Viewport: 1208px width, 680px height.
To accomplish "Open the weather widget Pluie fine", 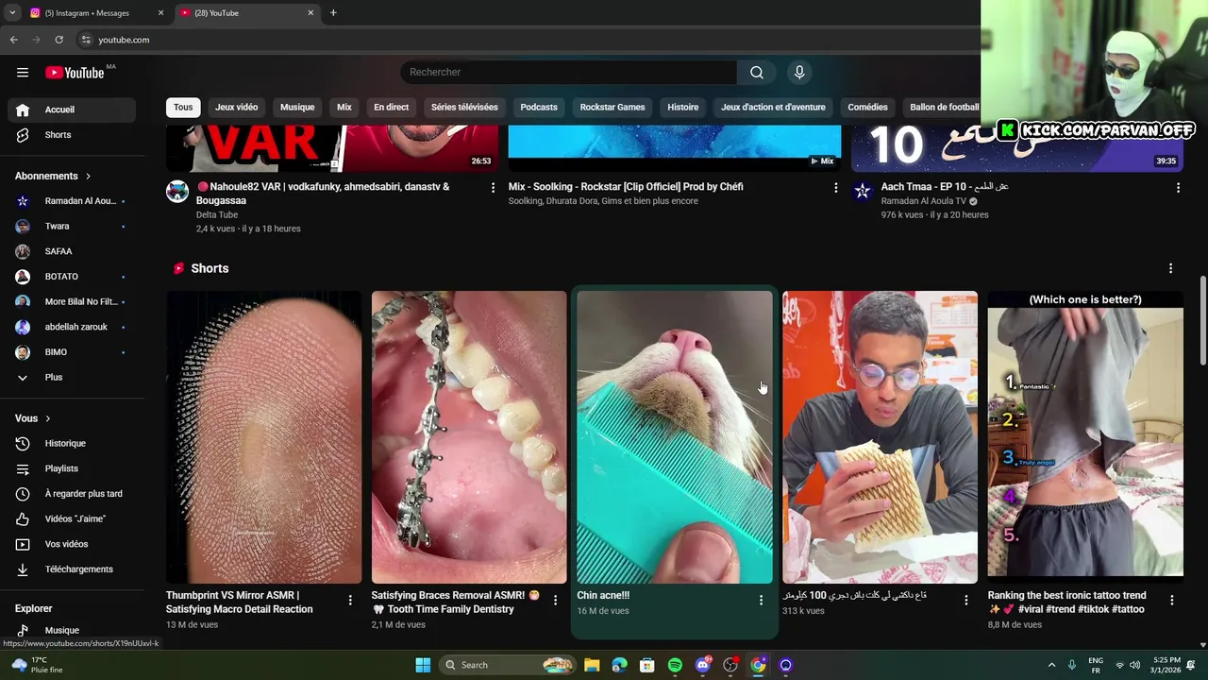I will point(39,665).
